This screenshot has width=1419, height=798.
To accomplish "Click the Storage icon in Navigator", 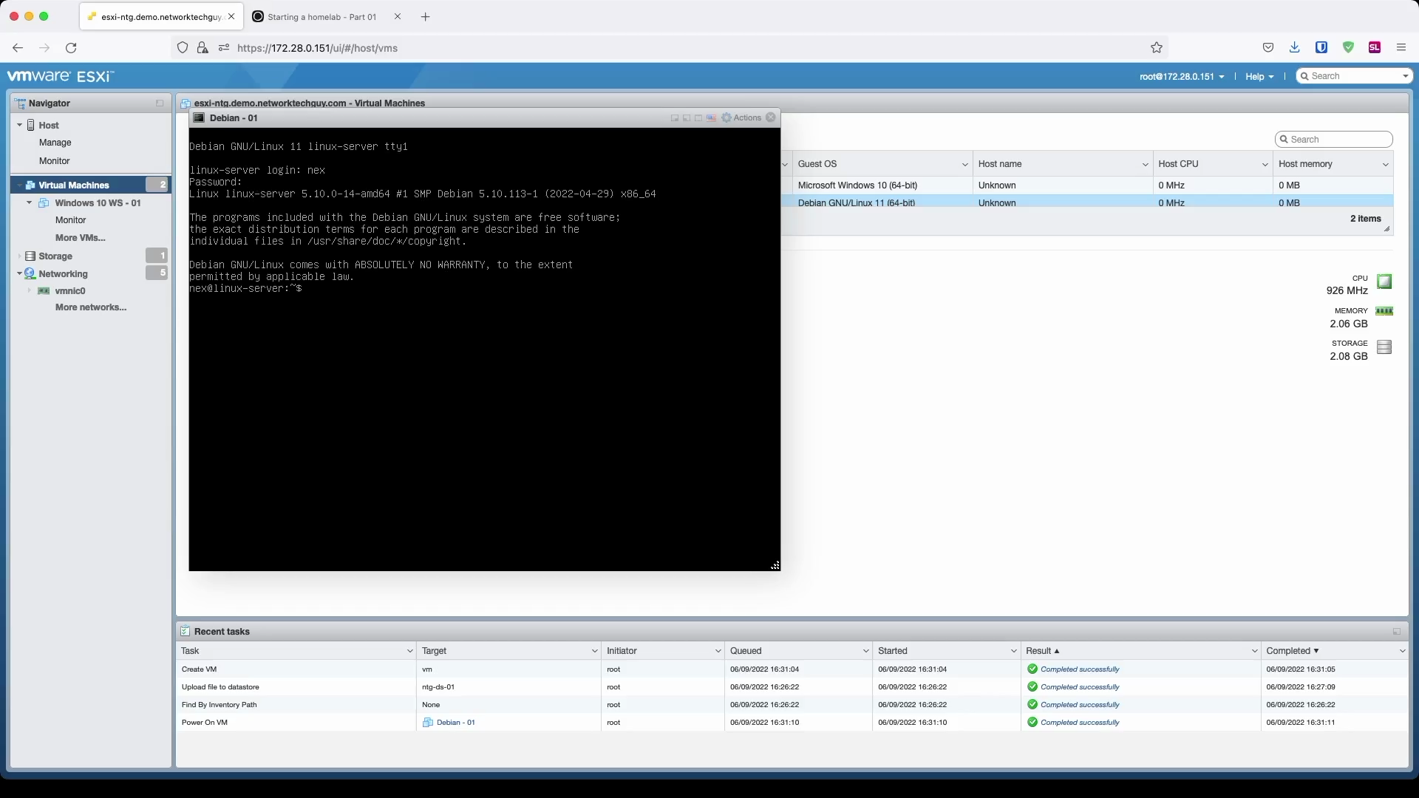I will pos(30,256).
